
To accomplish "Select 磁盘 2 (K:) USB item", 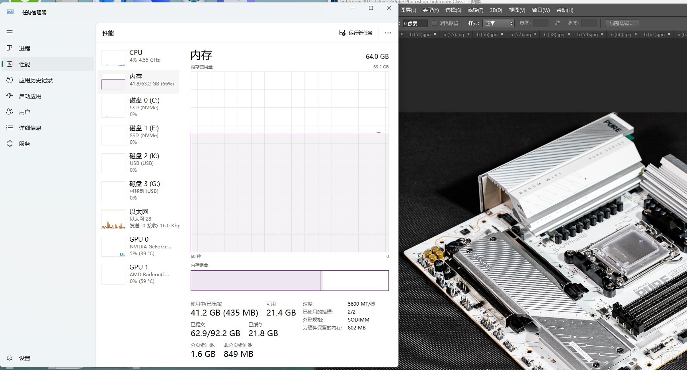I will 138,163.
